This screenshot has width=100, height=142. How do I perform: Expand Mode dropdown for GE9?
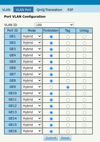32,87
